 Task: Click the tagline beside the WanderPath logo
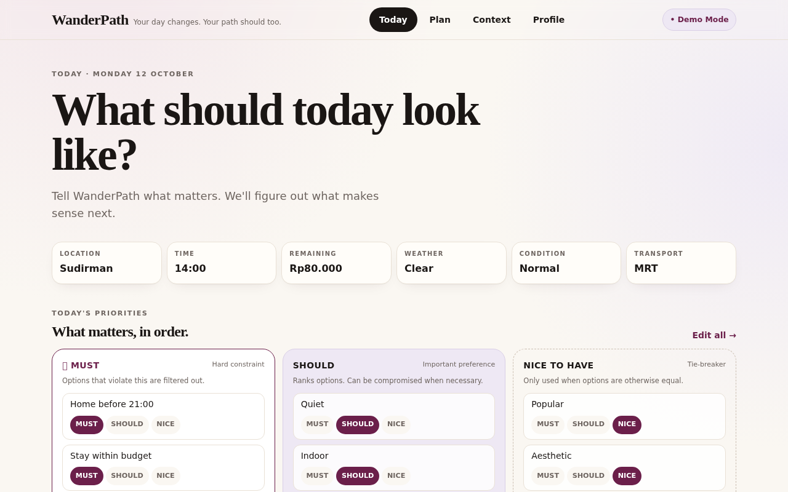click(x=207, y=22)
